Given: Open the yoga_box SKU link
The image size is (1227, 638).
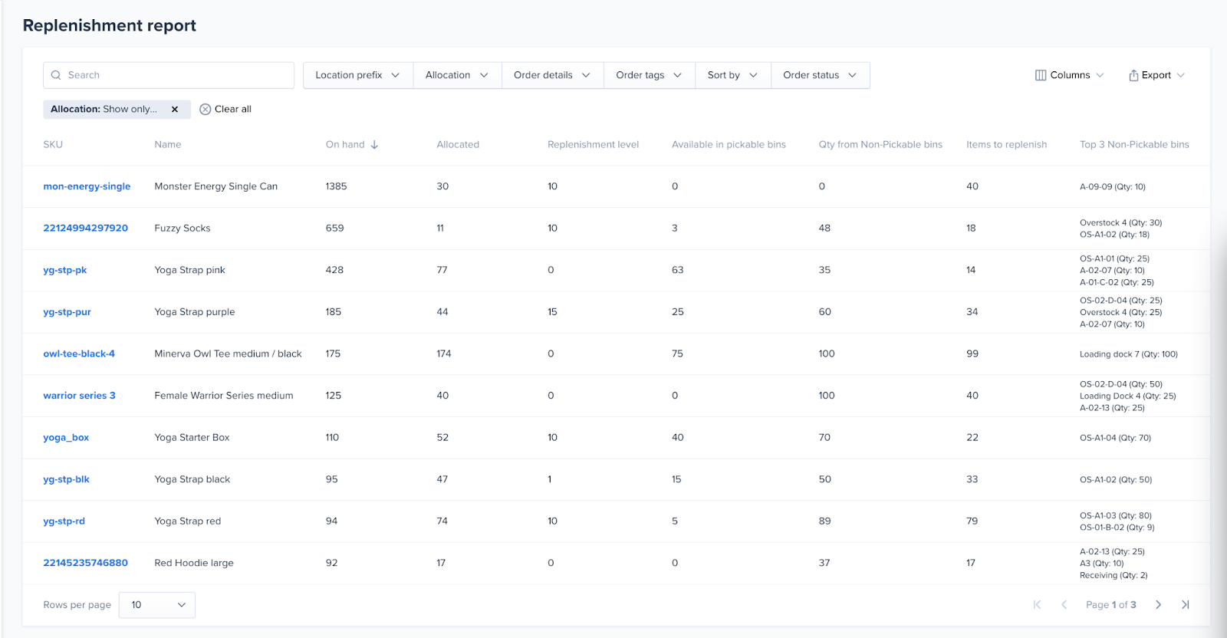Looking at the screenshot, I should click(66, 438).
